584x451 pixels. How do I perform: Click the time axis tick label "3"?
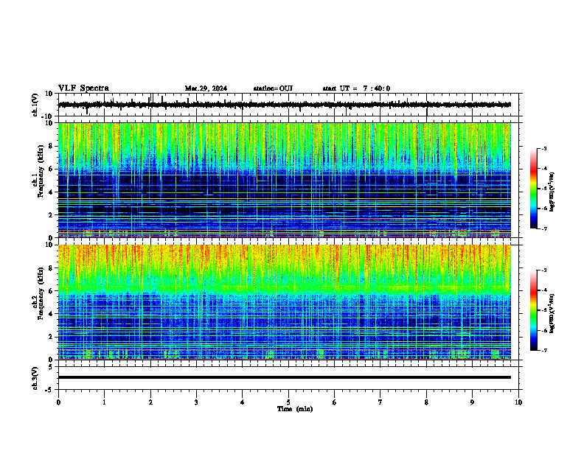pos(196,402)
